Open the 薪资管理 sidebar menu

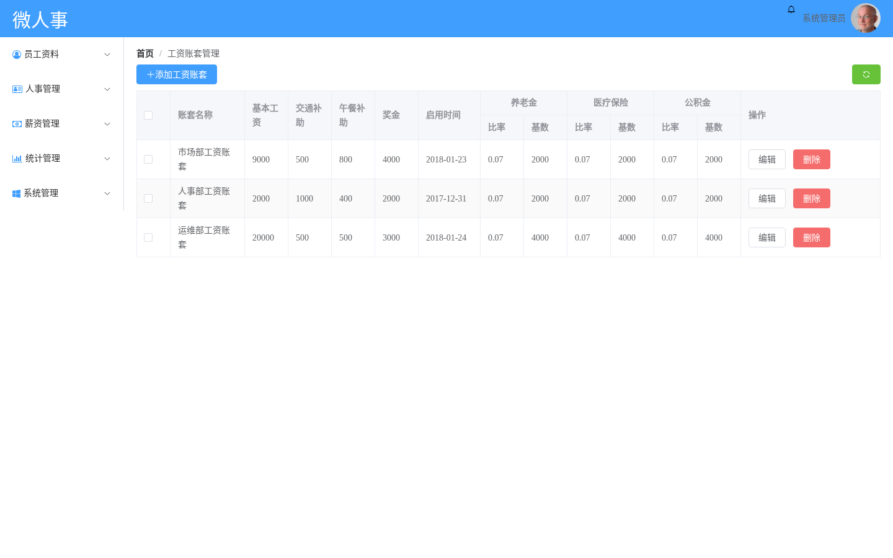(x=62, y=124)
